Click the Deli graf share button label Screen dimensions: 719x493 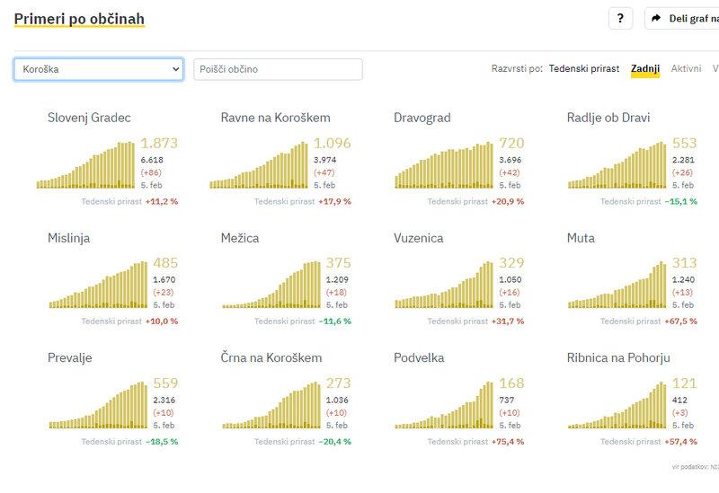tap(693, 18)
